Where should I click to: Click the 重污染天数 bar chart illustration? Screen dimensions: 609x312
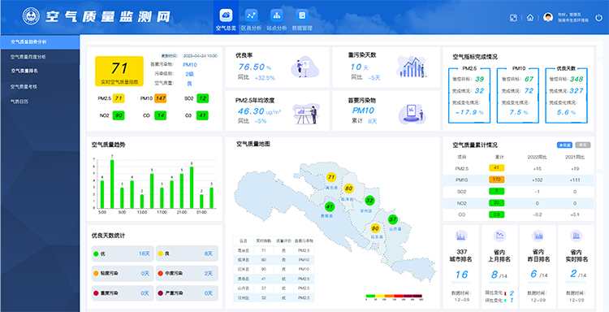412,67
